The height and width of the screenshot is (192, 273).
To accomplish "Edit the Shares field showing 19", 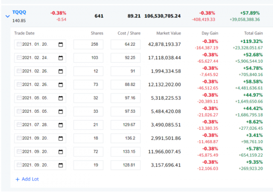I will [x=88, y=165].
